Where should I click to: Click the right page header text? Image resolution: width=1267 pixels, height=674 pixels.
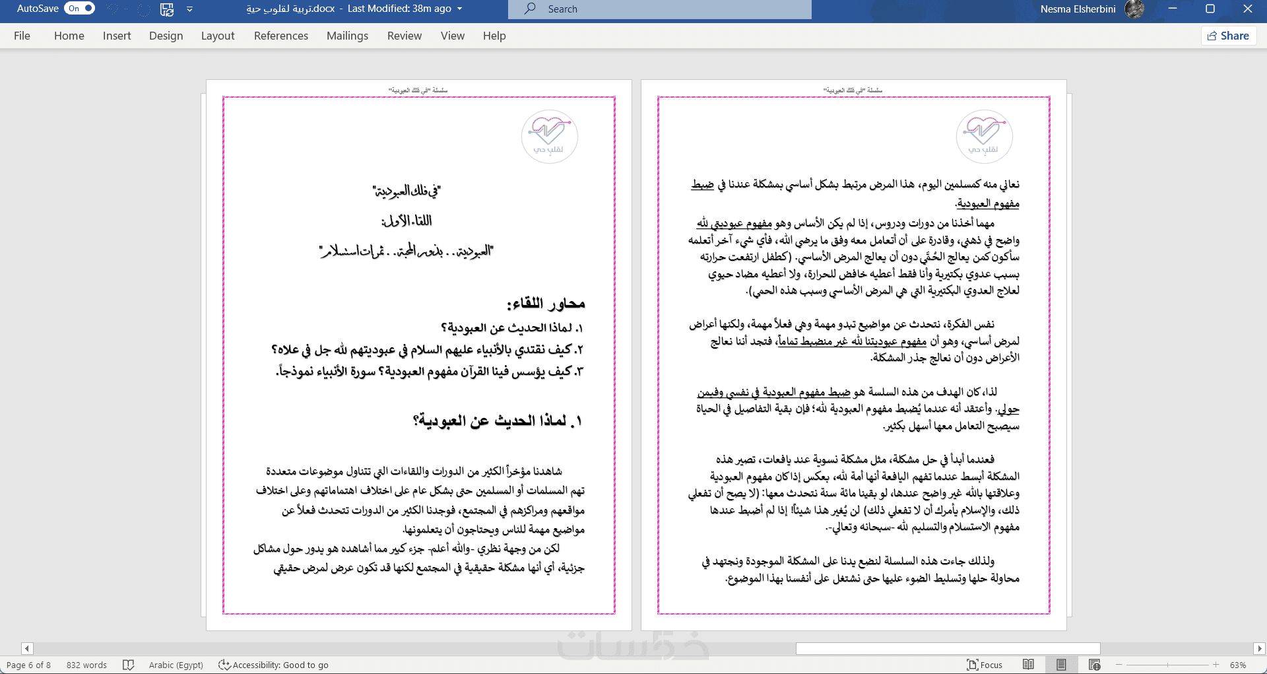(853, 90)
